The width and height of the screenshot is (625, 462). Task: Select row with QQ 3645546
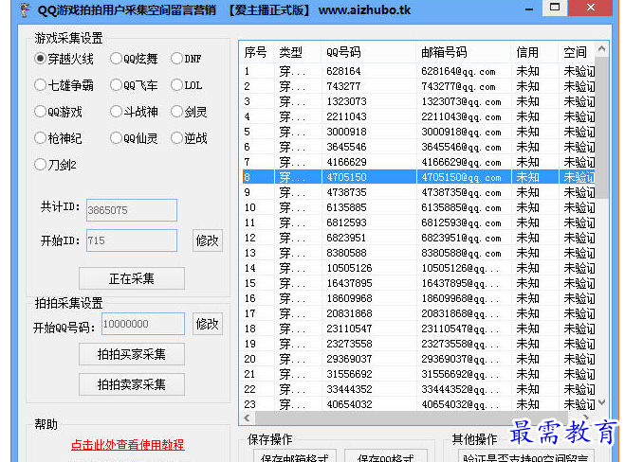tap(417, 147)
